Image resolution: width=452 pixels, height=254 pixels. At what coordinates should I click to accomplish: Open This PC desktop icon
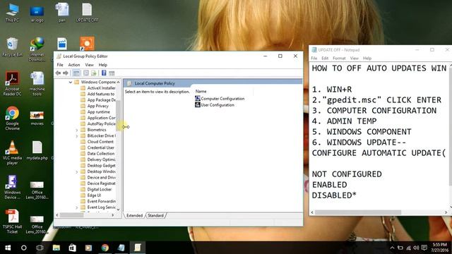point(13,13)
